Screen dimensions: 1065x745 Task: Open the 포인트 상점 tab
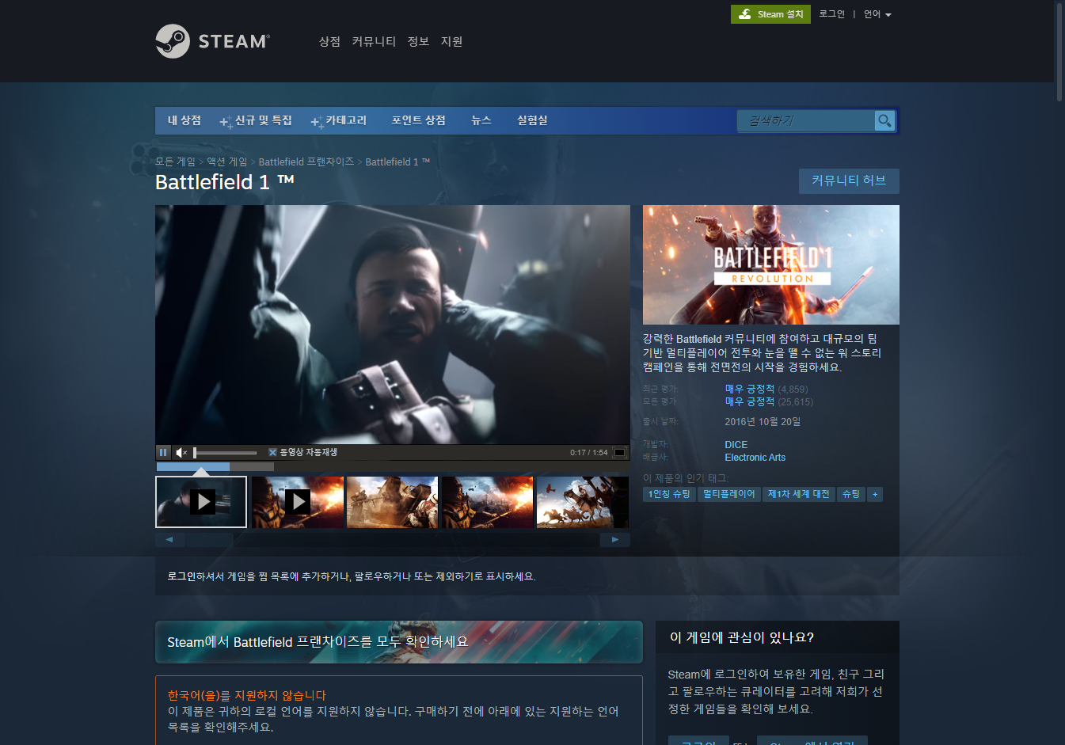point(418,120)
